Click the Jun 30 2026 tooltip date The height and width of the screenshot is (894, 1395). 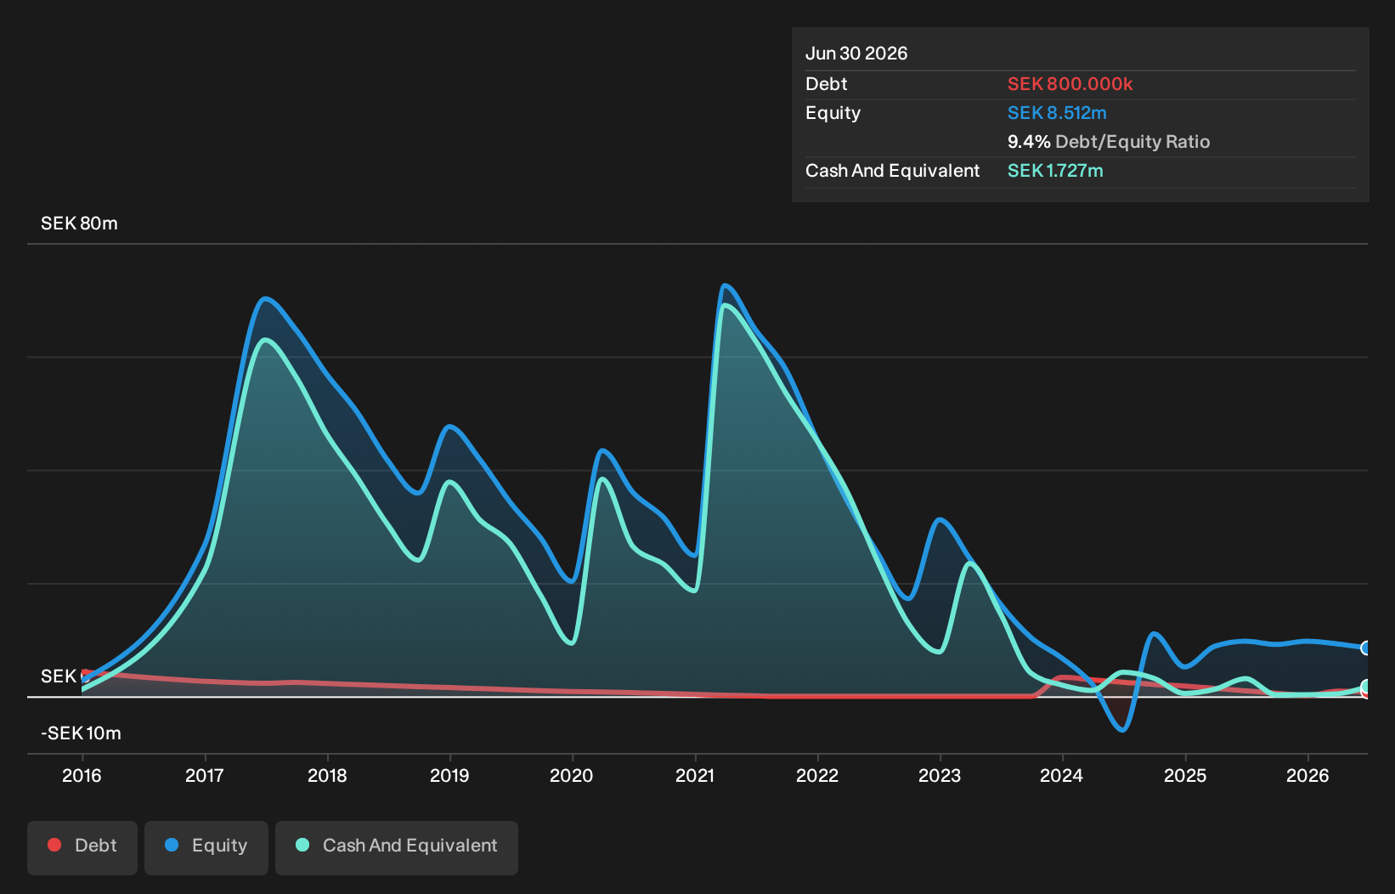click(856, 54)
